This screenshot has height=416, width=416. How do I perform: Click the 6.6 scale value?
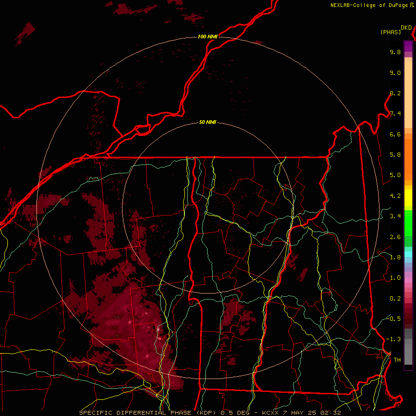(395, 134)
